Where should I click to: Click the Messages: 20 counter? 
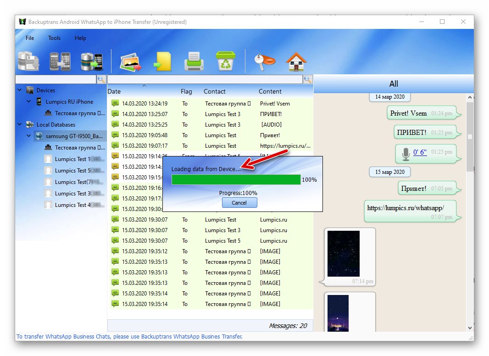(x=288, y=326)
